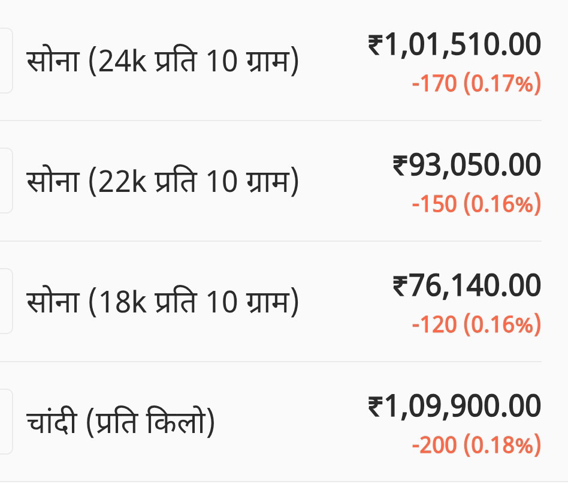The height and width of the screenshot is (490, 568).
Task: Click the thumbnail box beside चांदी row
Action: [6, 422]
